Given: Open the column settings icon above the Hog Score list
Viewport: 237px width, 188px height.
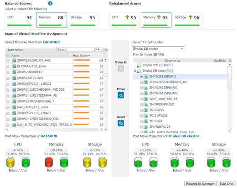Looking at the screenshot, I should (106, 50).
